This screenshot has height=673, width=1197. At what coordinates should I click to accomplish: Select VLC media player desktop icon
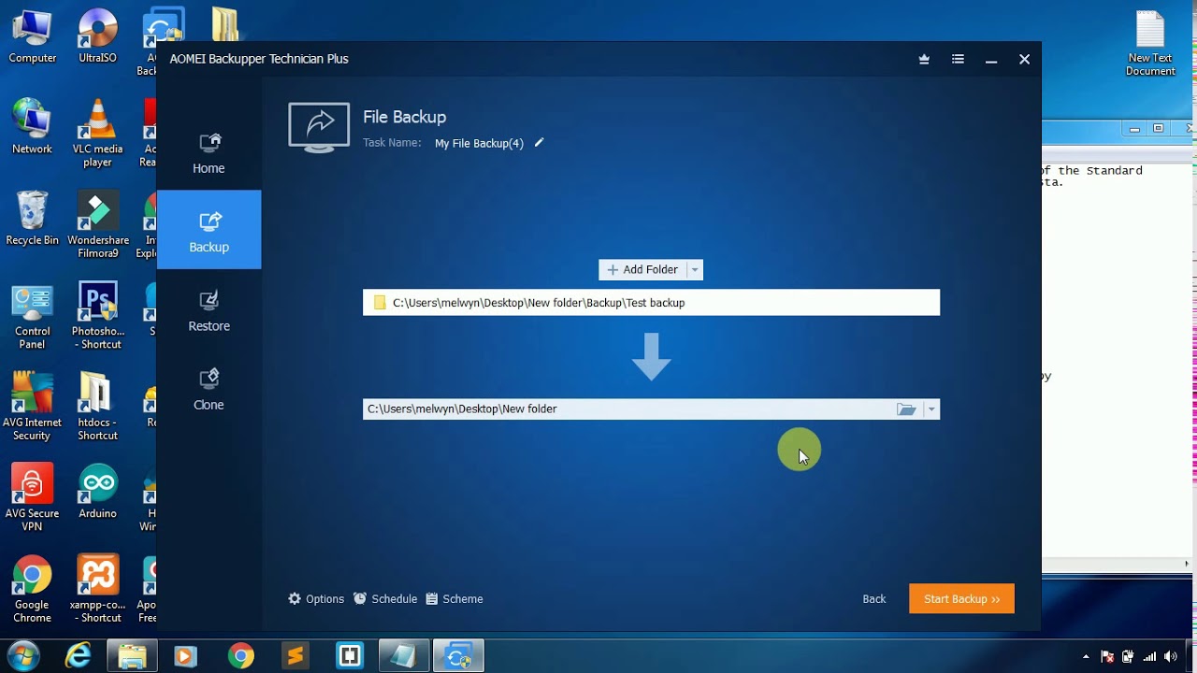click(97, 133)
